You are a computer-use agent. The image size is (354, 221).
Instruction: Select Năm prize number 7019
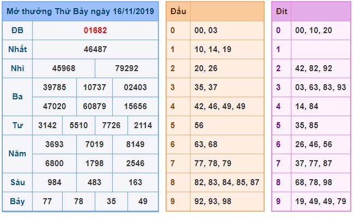tap(95, 144)
